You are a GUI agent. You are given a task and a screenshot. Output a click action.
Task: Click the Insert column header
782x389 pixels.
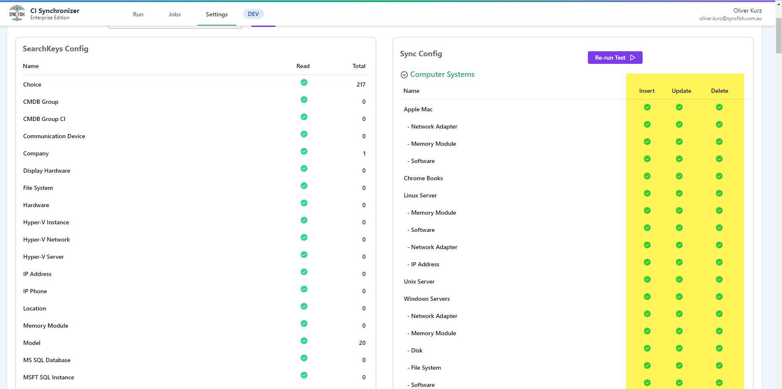click(647, 91)
